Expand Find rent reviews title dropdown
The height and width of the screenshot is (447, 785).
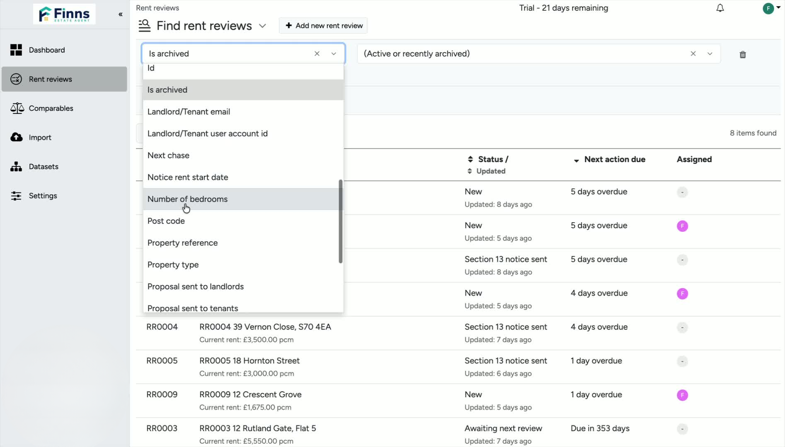[x=262, y=26]
